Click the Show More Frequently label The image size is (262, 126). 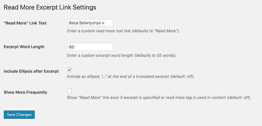[26, 92]
